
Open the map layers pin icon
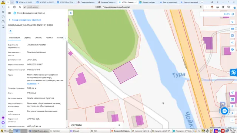[x=233, y=22]
